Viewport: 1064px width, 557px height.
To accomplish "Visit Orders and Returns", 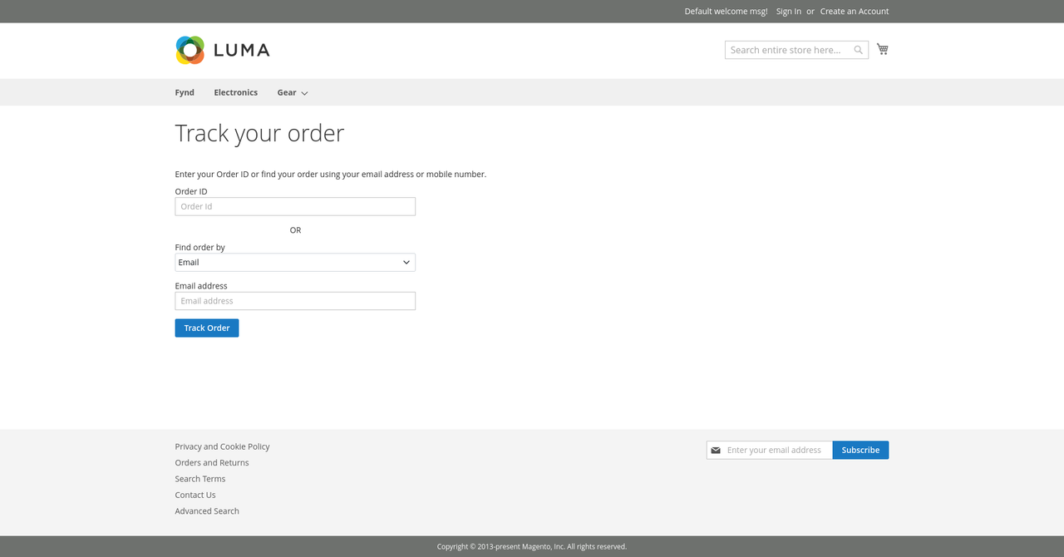I will coord(212,462).
